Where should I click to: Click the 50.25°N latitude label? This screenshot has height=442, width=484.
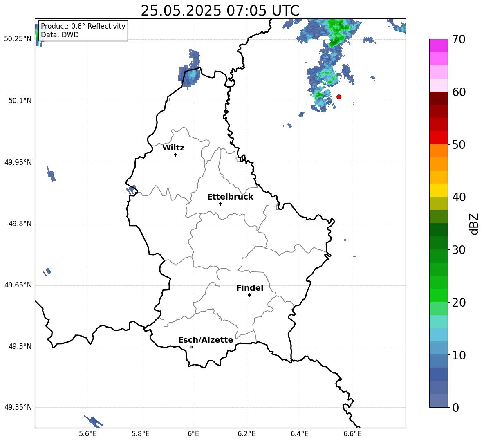(18, 39)
